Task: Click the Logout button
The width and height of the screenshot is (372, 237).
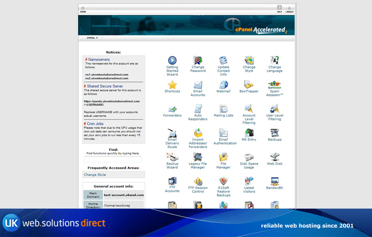Action: click(x=289, y=9)
